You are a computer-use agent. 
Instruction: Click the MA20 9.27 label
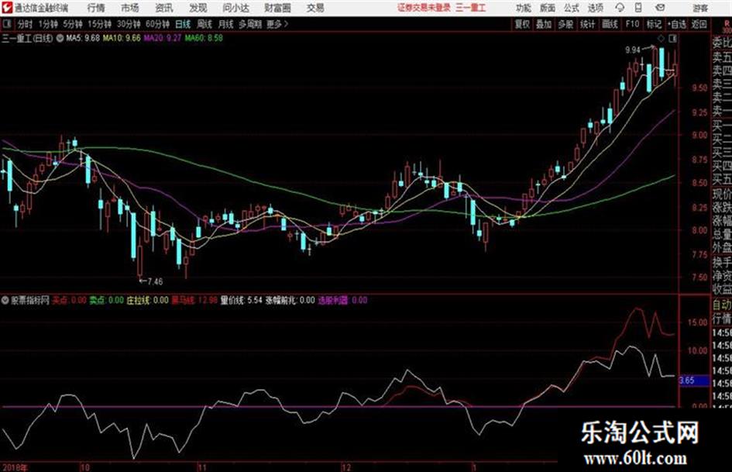tap(162, 38)
